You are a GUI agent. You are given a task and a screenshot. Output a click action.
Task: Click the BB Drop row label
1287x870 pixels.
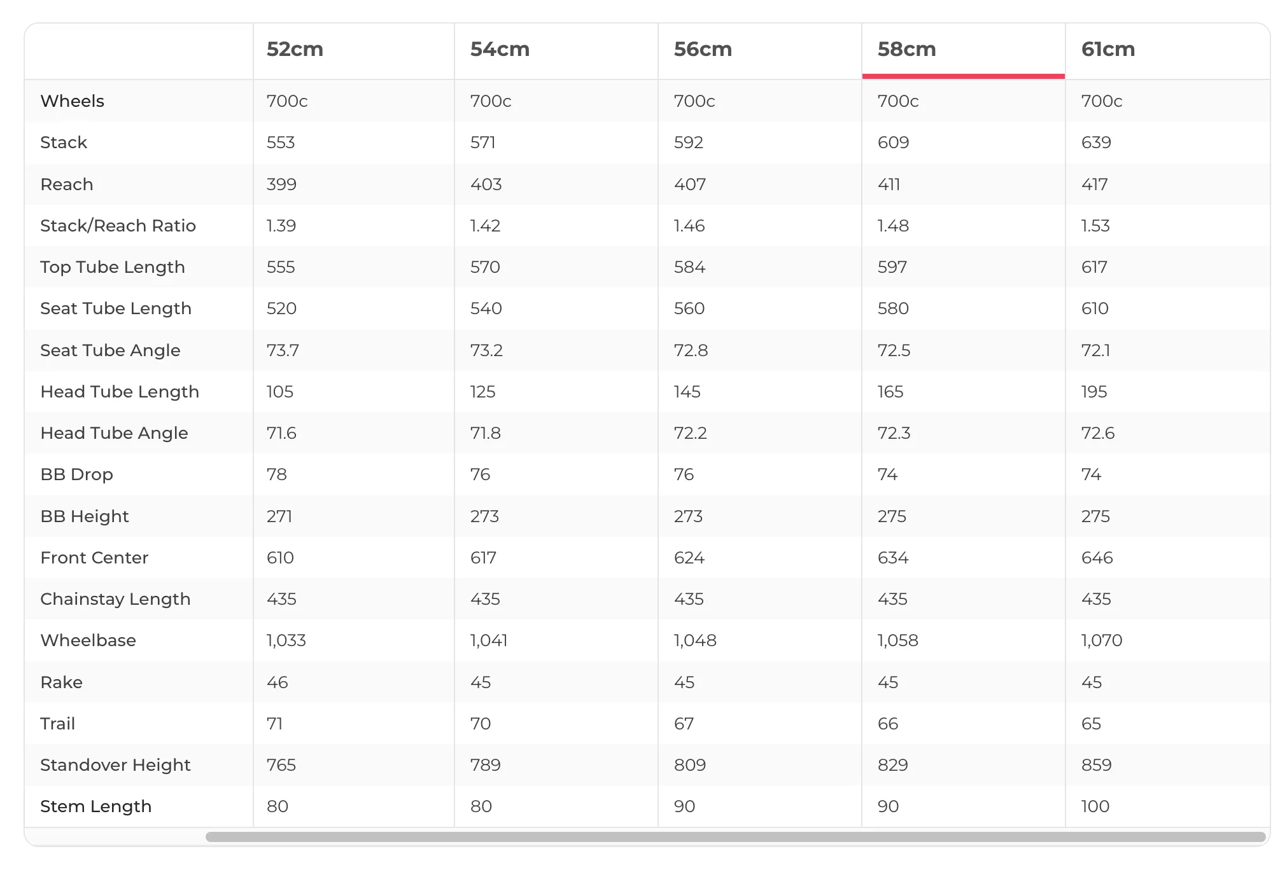tap(76, 474)
